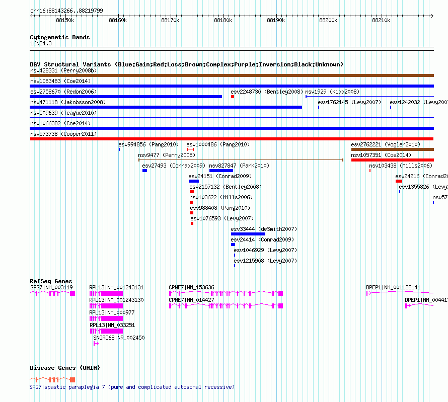The width and height of the screenshot is (448, 402).
Task: Click SNORD68|NR_002450 gene label
Action: 119,338
